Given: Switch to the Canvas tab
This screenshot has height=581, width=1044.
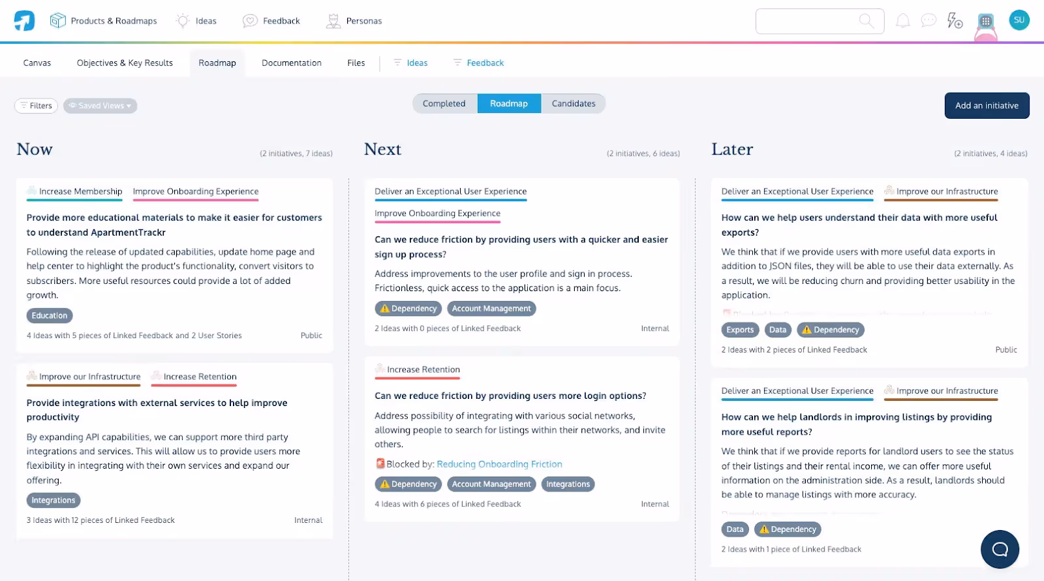Looking at the screenshot, I should click(x=37, y=63).
